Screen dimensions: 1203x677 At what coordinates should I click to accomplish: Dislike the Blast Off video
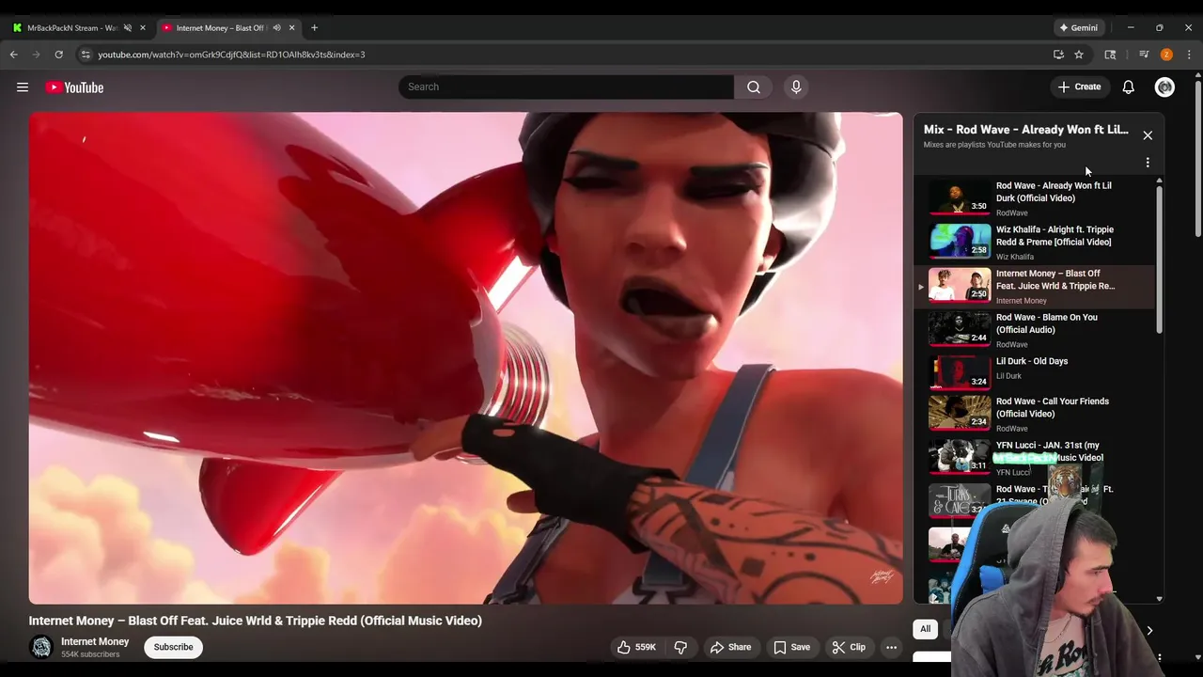pos(680,647)
